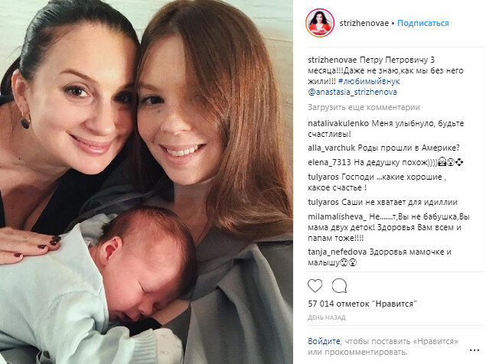486x364 pixels.
Task: Open tanja_nefedova commenter profile
Action: click(338, 252)
